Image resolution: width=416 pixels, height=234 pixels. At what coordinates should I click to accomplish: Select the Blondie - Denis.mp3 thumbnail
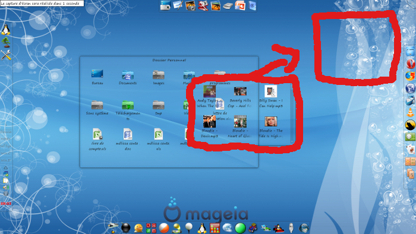(x=209, y=121)
